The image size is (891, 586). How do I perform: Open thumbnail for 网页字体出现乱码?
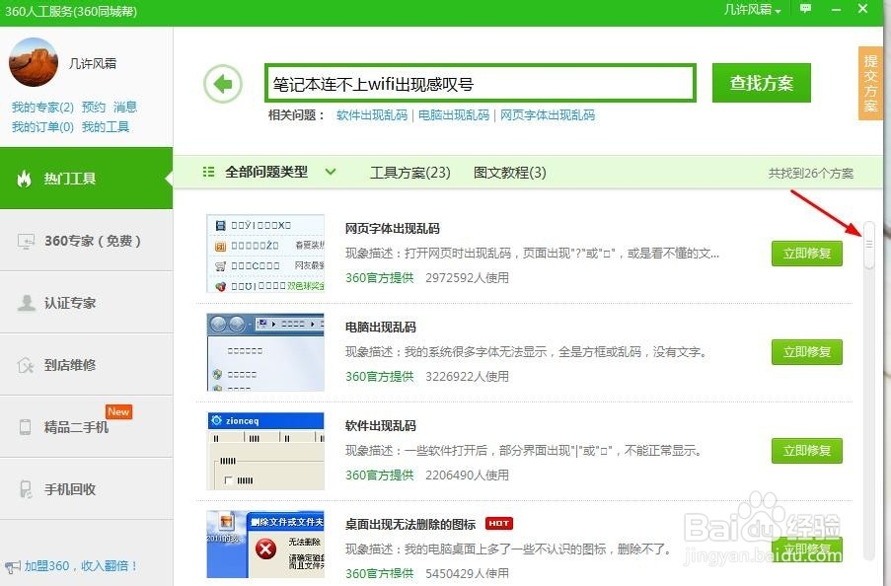point(265,254)
